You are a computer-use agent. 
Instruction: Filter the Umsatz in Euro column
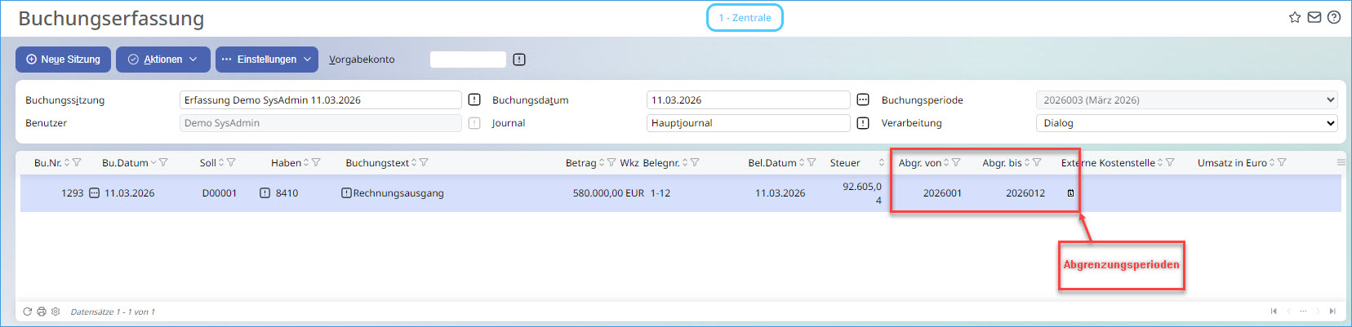(x=1282, y=162)
